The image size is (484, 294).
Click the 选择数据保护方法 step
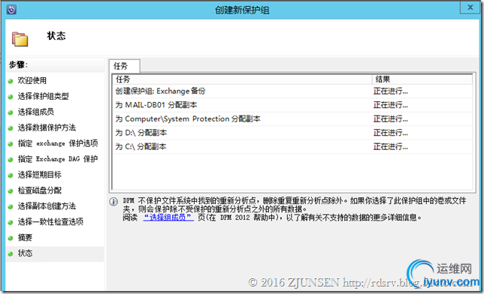click(47, 128)
